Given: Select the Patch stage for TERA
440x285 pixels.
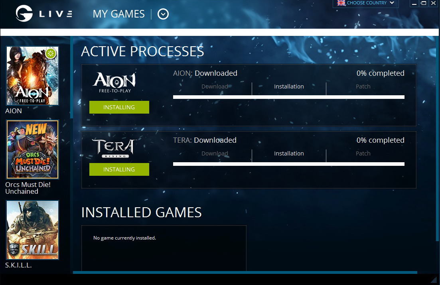Looking at the screenshot, I should pos(363,153).
